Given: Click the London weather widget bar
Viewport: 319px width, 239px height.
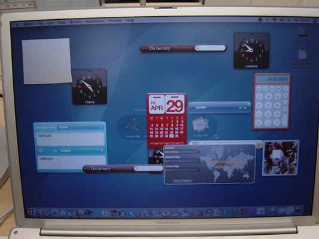Looking at the screenshot, I should pos(219,108).
